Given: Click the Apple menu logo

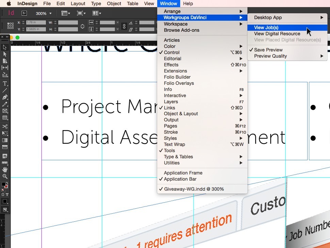Looking at the screenshot, I should (9, 3).
